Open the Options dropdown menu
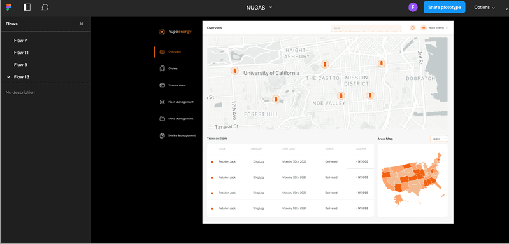Screen dimensions: 509x244 pyautogui.click(x=484, y=7)
